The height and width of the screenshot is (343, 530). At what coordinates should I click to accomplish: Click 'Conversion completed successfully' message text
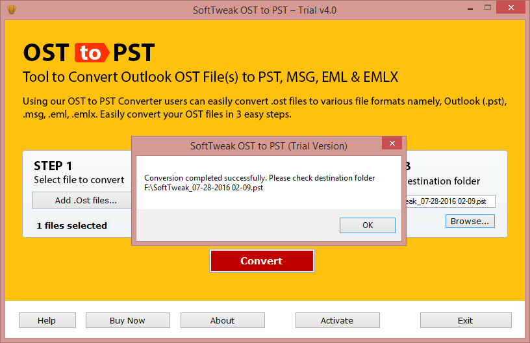click(x=205, y=178)
